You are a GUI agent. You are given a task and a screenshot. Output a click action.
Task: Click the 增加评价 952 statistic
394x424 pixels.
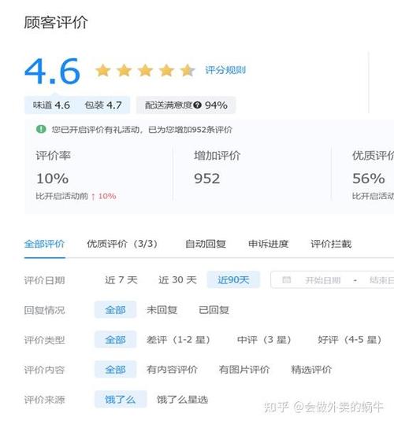point(217,167)
